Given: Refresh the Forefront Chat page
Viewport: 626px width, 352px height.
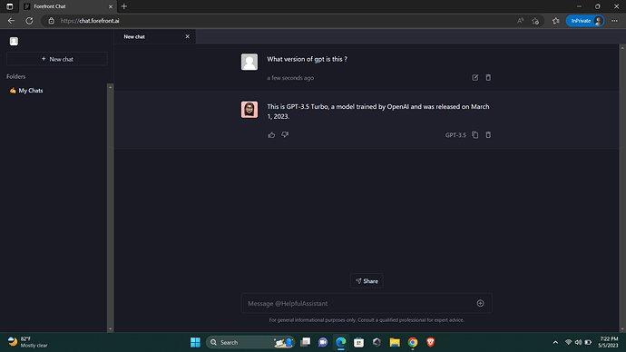Looking at the screenshot, I should coord(29,21).
